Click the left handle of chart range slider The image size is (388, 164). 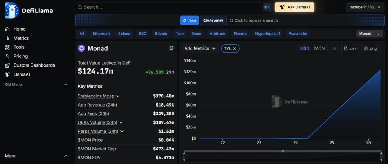184,156
